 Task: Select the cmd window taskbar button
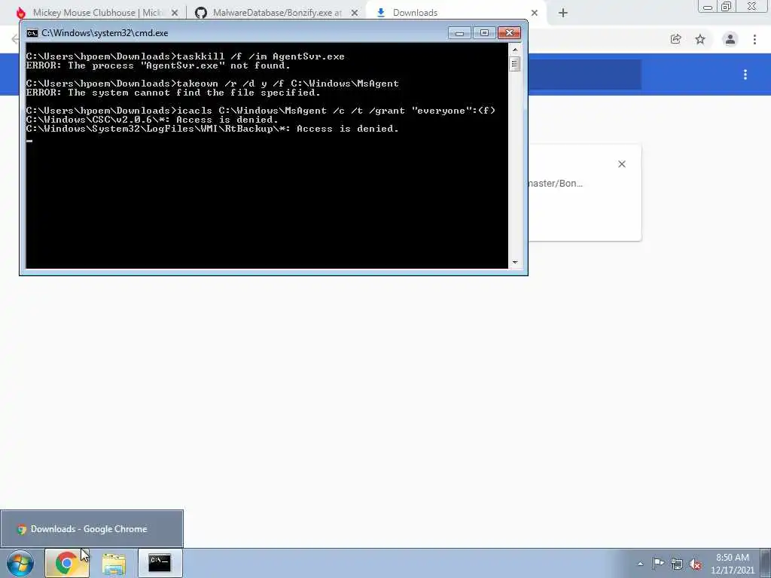click(x=160, y=563)
